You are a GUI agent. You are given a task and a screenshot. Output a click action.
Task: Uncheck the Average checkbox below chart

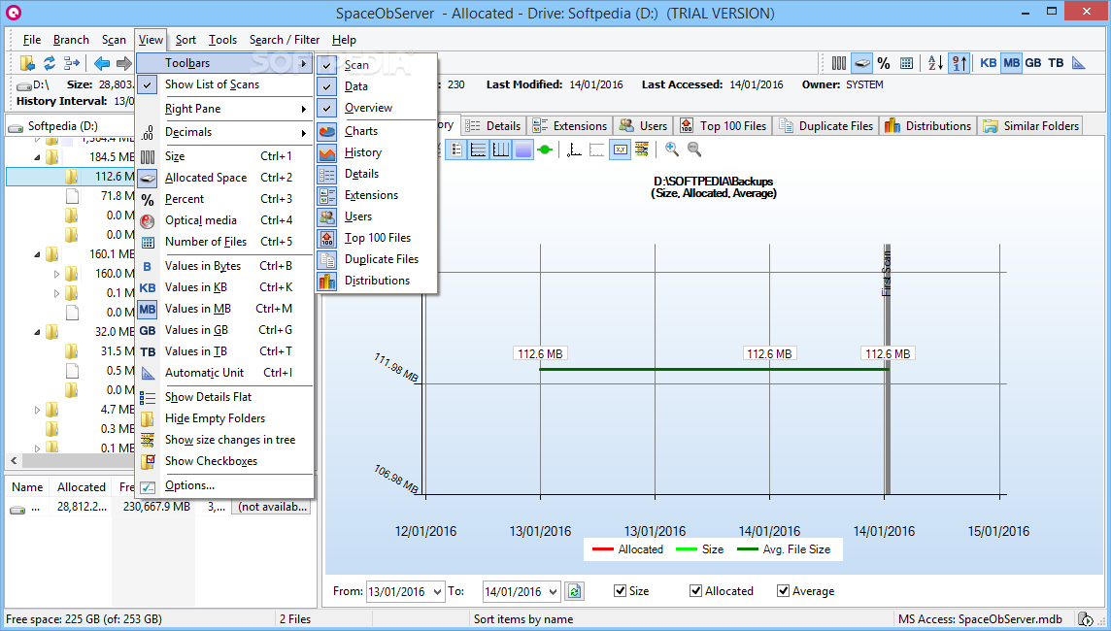(783, 590)
